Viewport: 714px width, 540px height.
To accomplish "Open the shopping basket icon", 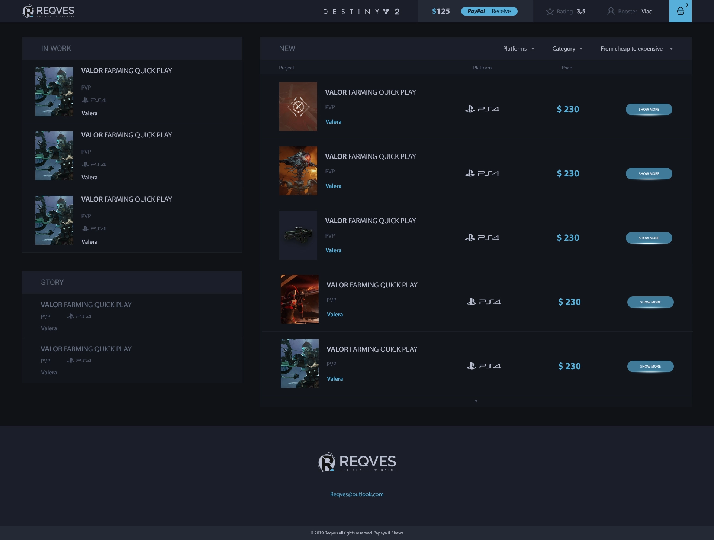I will pos(680,11).
